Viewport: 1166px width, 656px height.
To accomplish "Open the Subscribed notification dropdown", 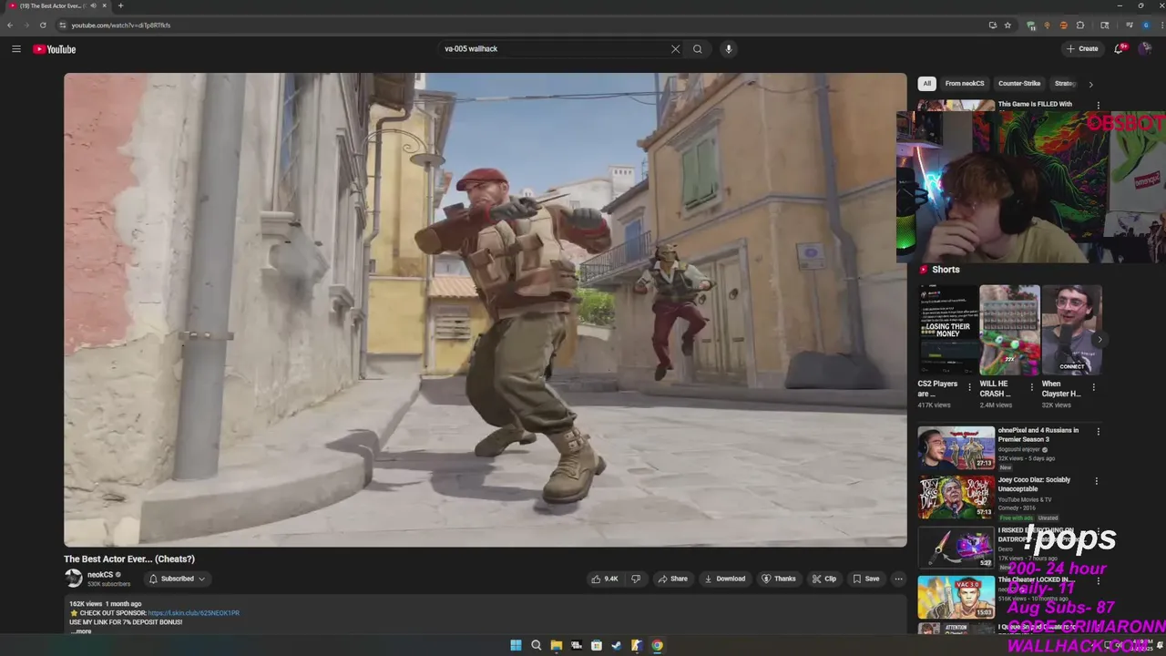I will [177, 579].
